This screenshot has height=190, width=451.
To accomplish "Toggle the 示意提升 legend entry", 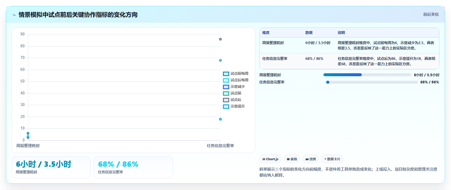I will (234, 106).
